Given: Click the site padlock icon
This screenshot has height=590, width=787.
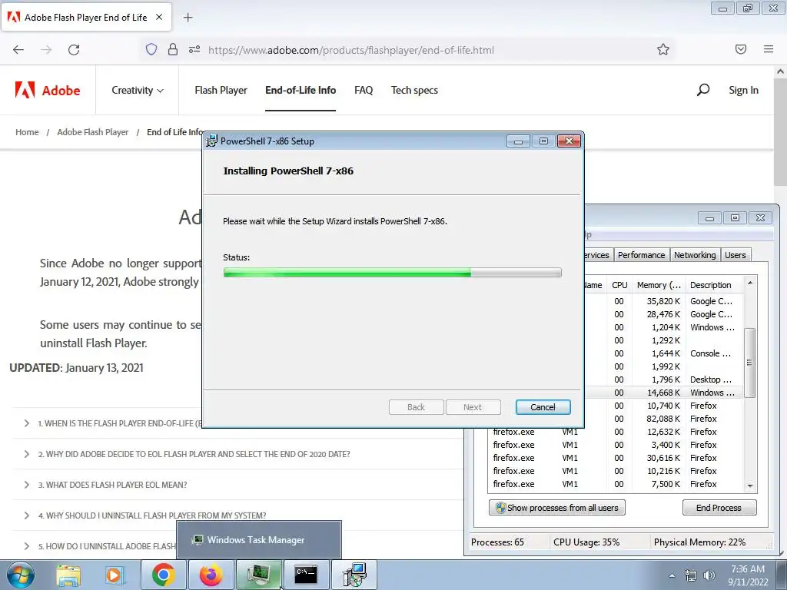Looking at the screenshot, I should tap(173, 49).
